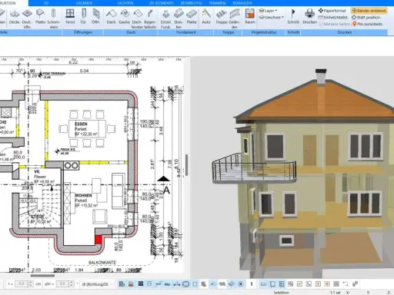394x295 pixels.
Task: Click the vertical scrollbar beside the floor plan
Action: point(186,165)
